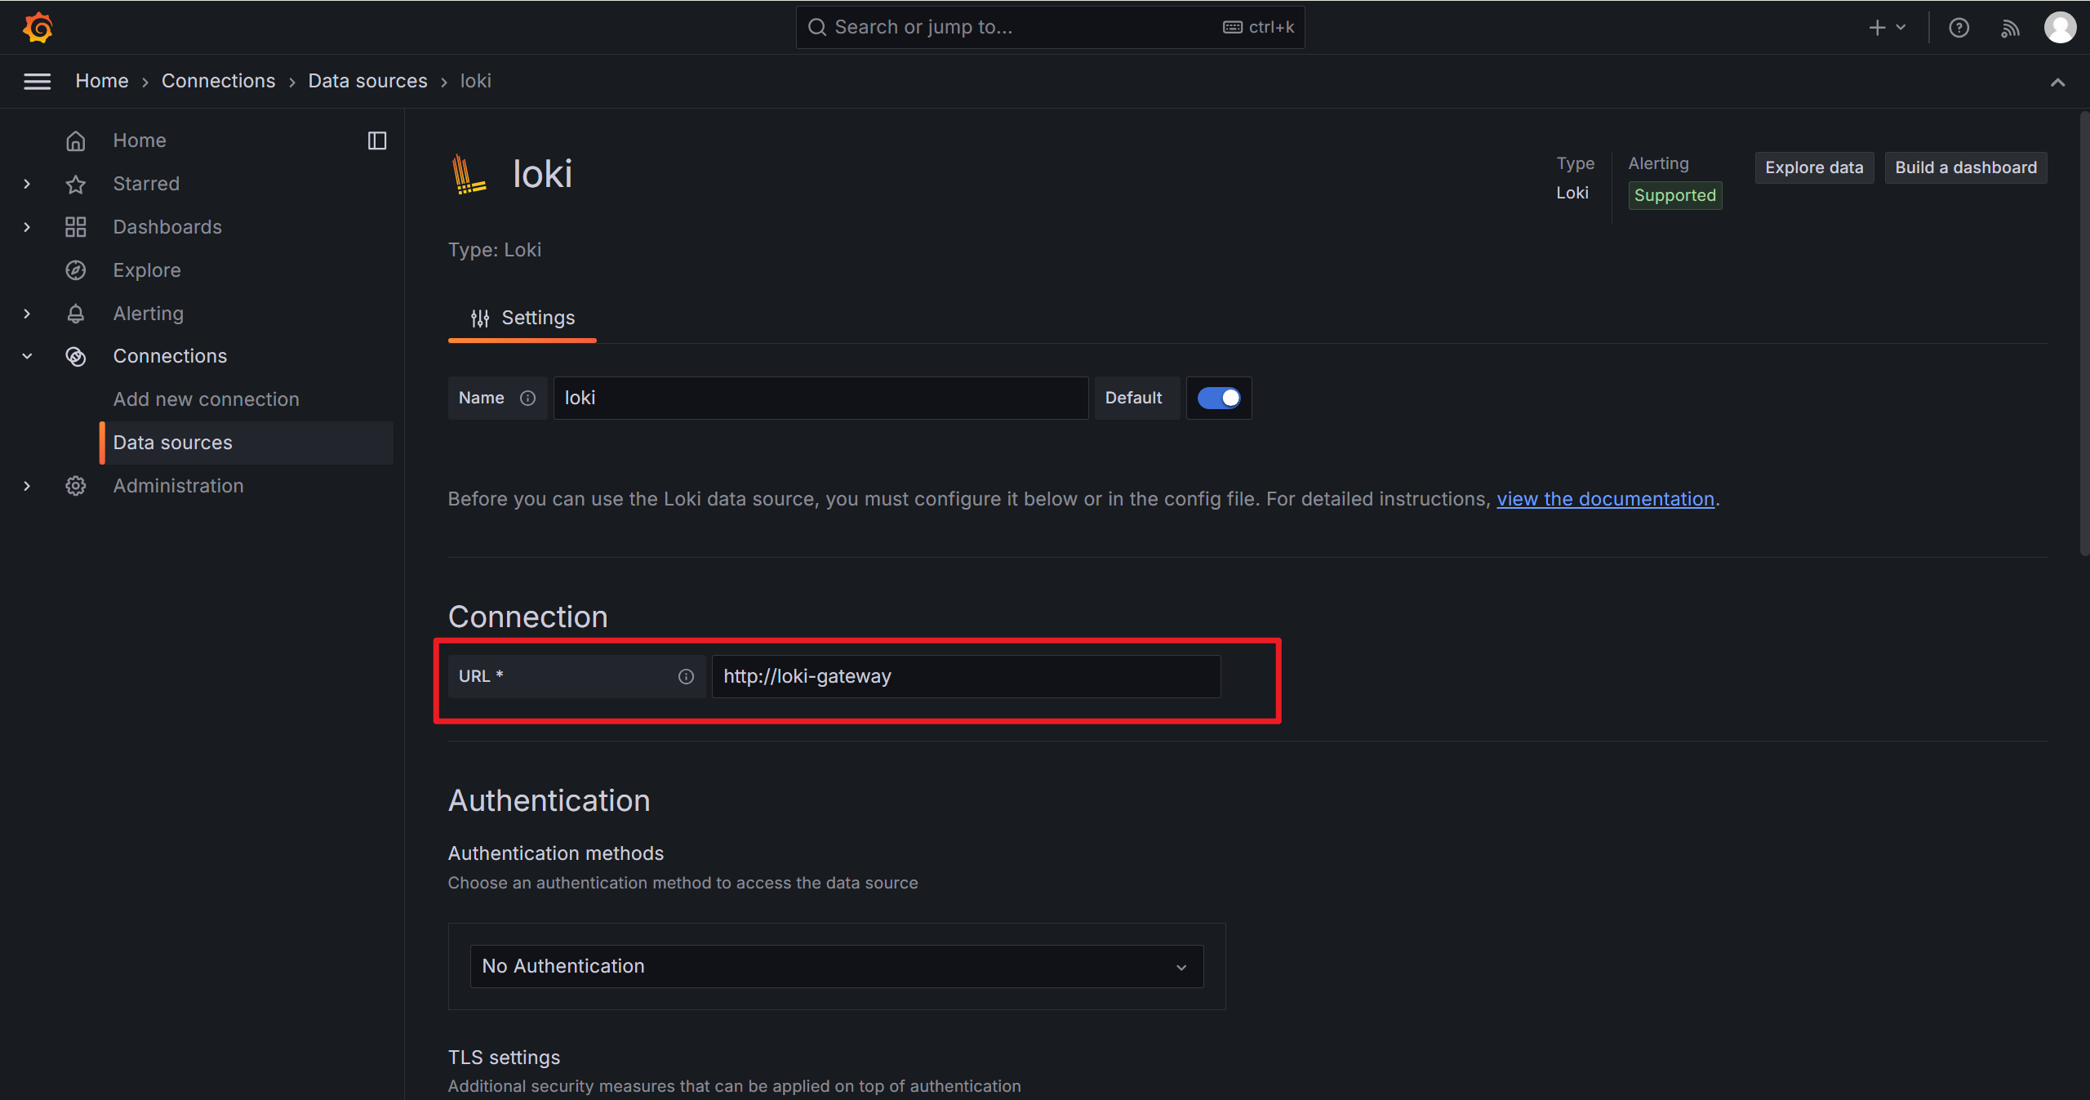Open Administration in the sidebar
This screenshot has width=2090, height=1100.
(x=179, y=486)
